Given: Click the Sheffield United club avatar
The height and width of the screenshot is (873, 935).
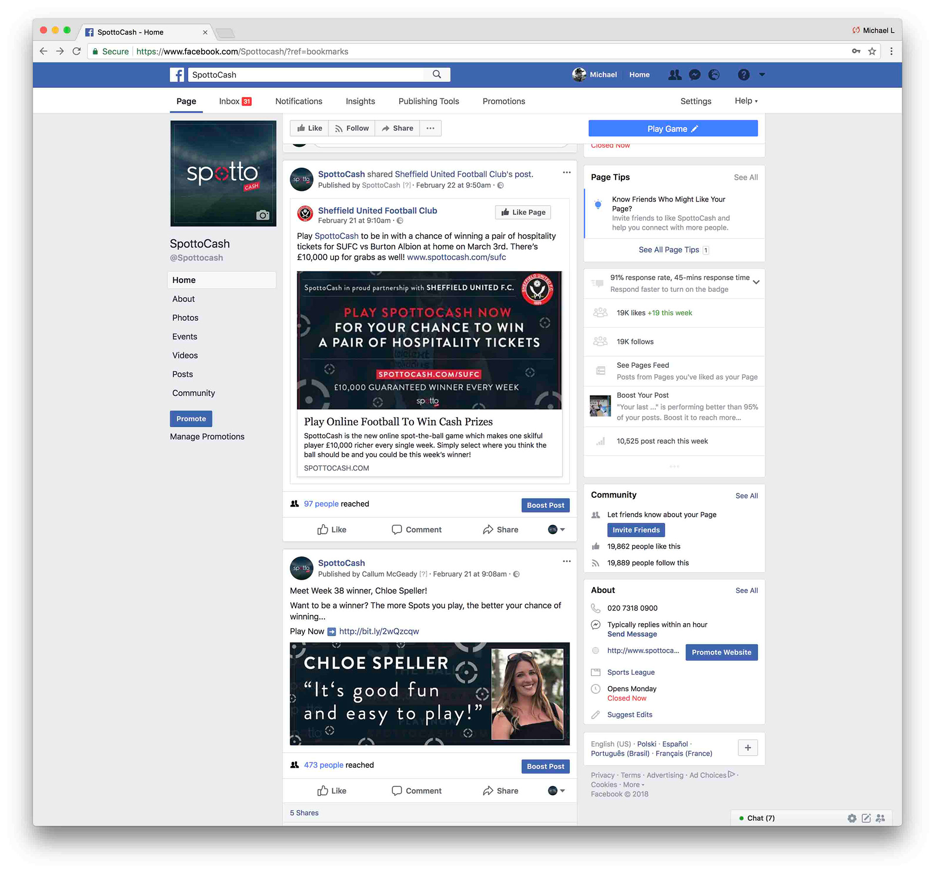Looking at the screenshot, I should click(305, 213).
